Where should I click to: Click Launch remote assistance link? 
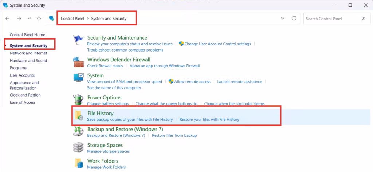tap(240, 82)
